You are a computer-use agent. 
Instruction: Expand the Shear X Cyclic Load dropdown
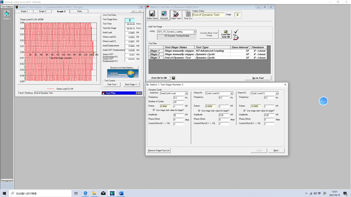point(231,93)
